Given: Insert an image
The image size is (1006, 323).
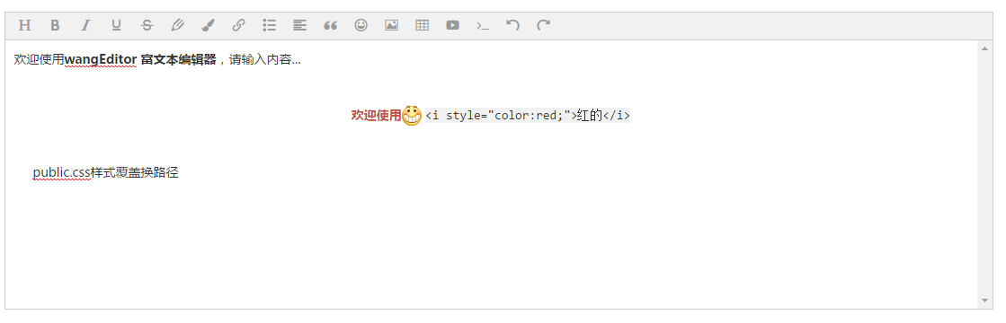Looking at the screenshot, I should (391, 26).
